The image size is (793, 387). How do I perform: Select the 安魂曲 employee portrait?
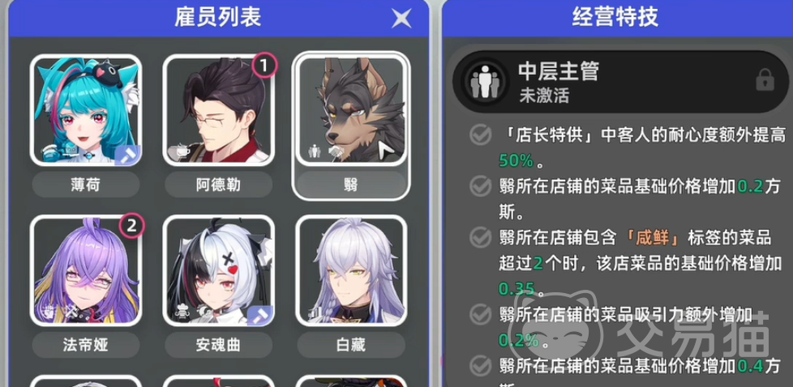(x=218, y=270)
